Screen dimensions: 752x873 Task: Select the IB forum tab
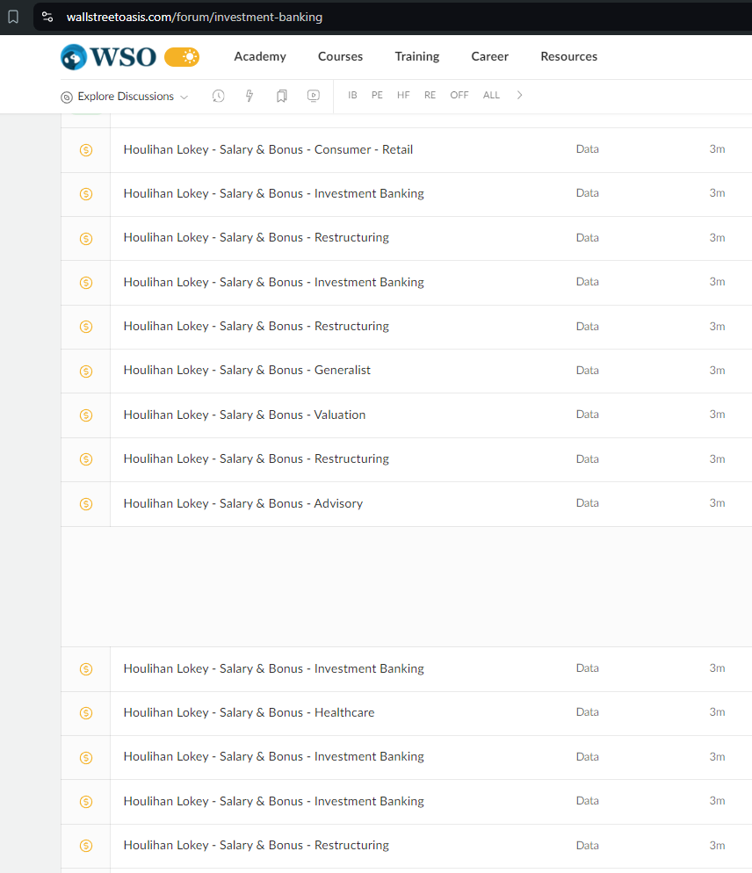coord(352,95)
